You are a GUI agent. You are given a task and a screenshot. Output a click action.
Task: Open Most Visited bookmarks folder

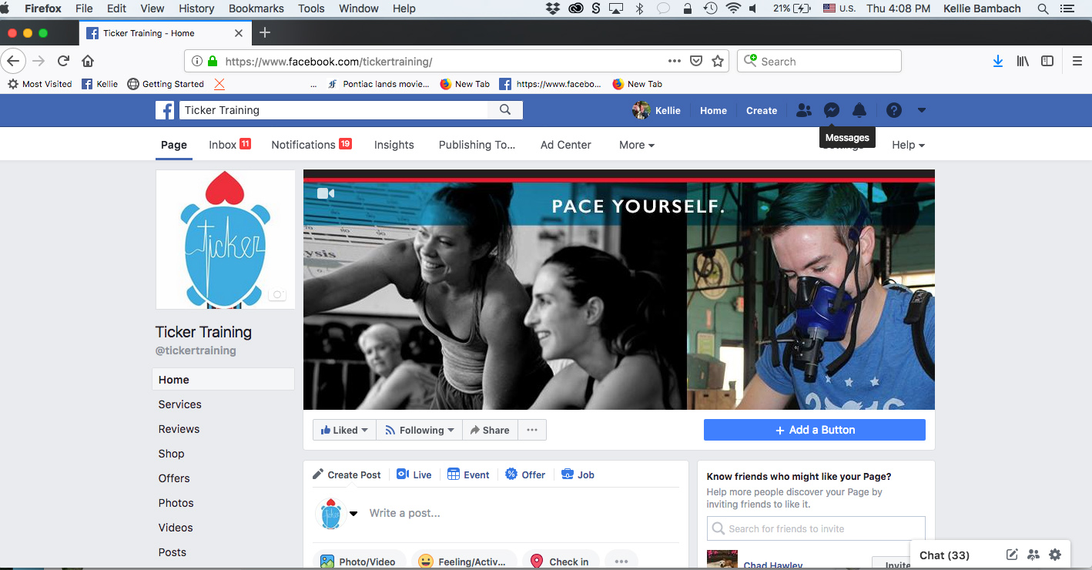coord(40,84)
